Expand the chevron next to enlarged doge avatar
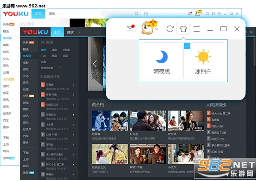259x181 pixels. [x=157, y=29]
